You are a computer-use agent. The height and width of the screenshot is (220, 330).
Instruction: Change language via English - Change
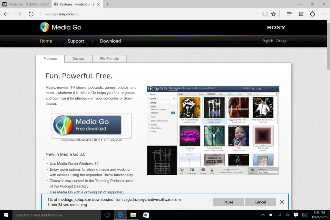275,41
